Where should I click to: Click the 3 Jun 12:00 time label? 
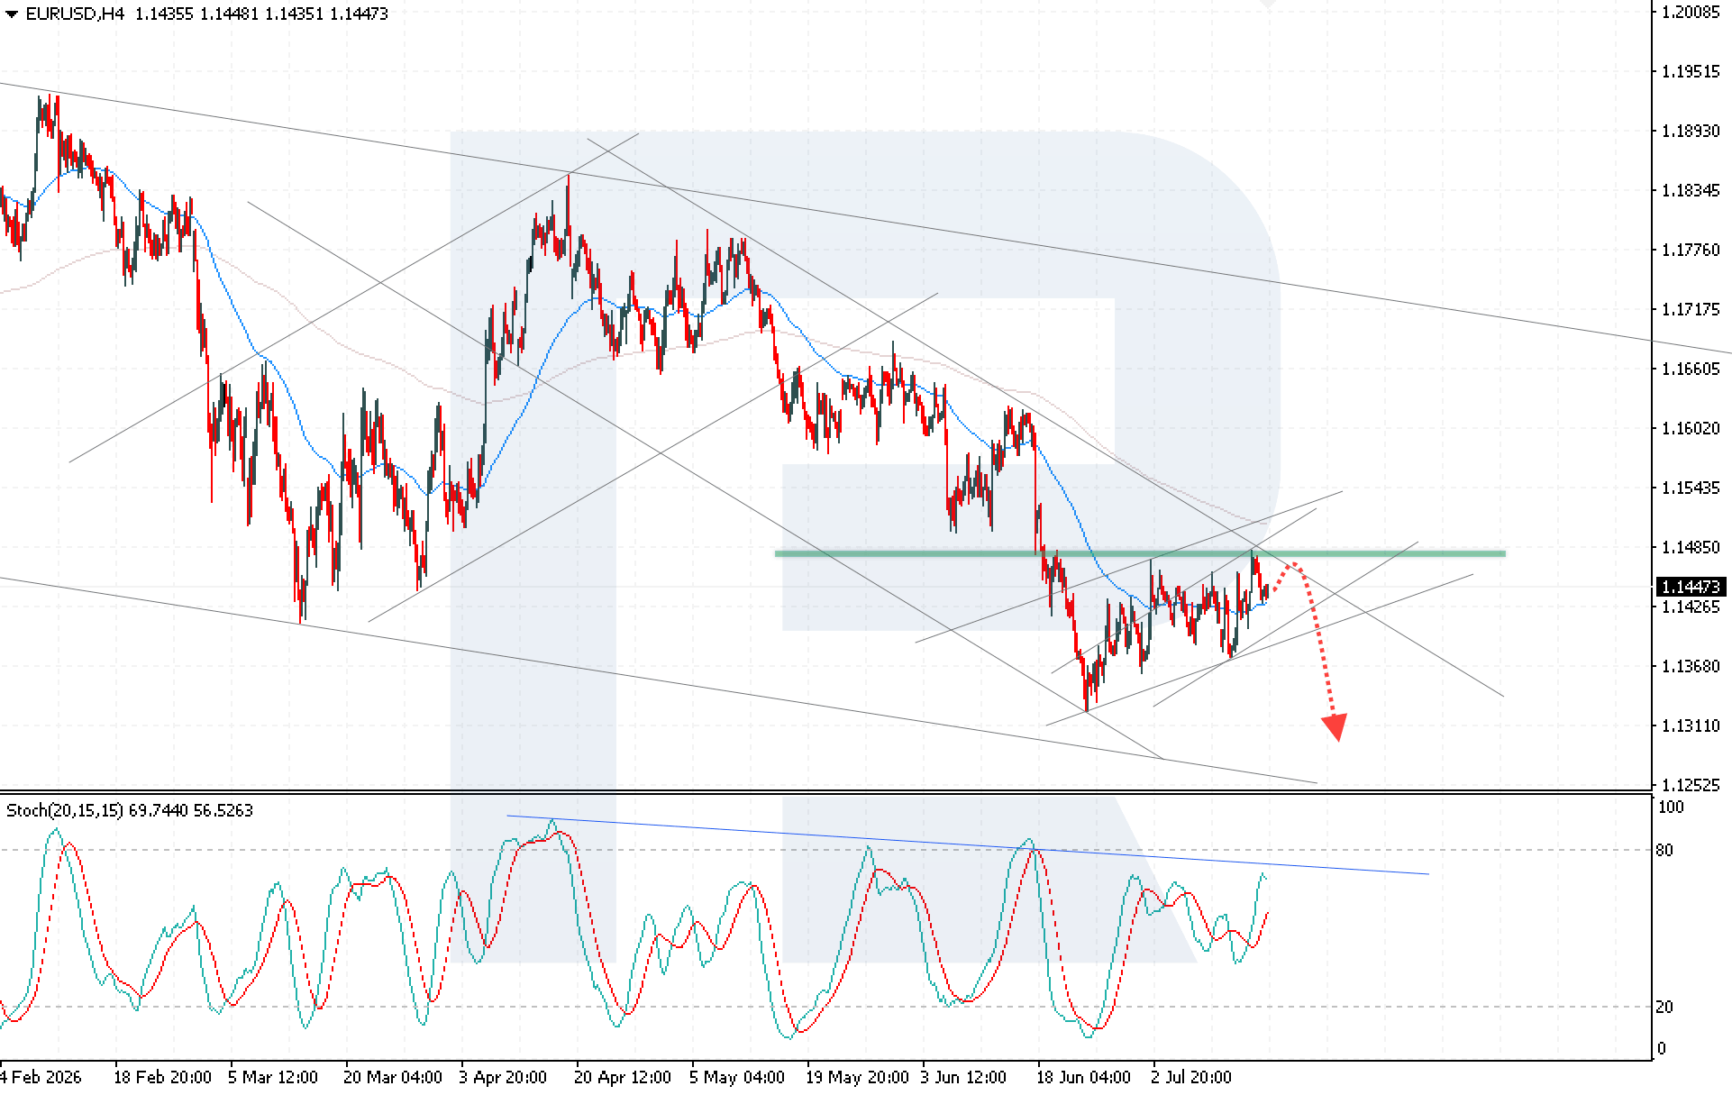click(x=963, y=1077)
